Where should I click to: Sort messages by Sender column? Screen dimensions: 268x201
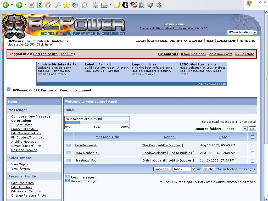tap(170, 137)
